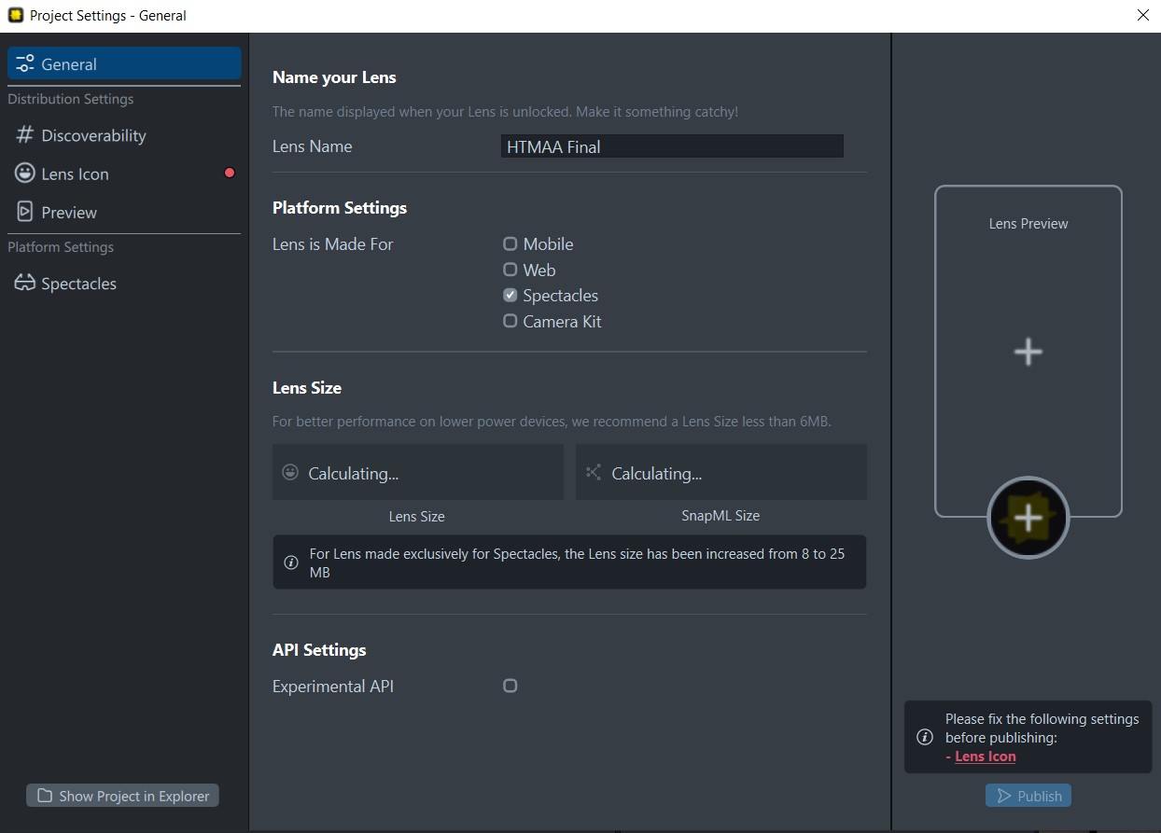Click the info icon in publish warning

click(925, 737)
